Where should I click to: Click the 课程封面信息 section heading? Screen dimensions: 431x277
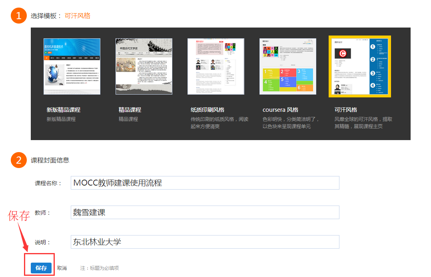(50, 160)
